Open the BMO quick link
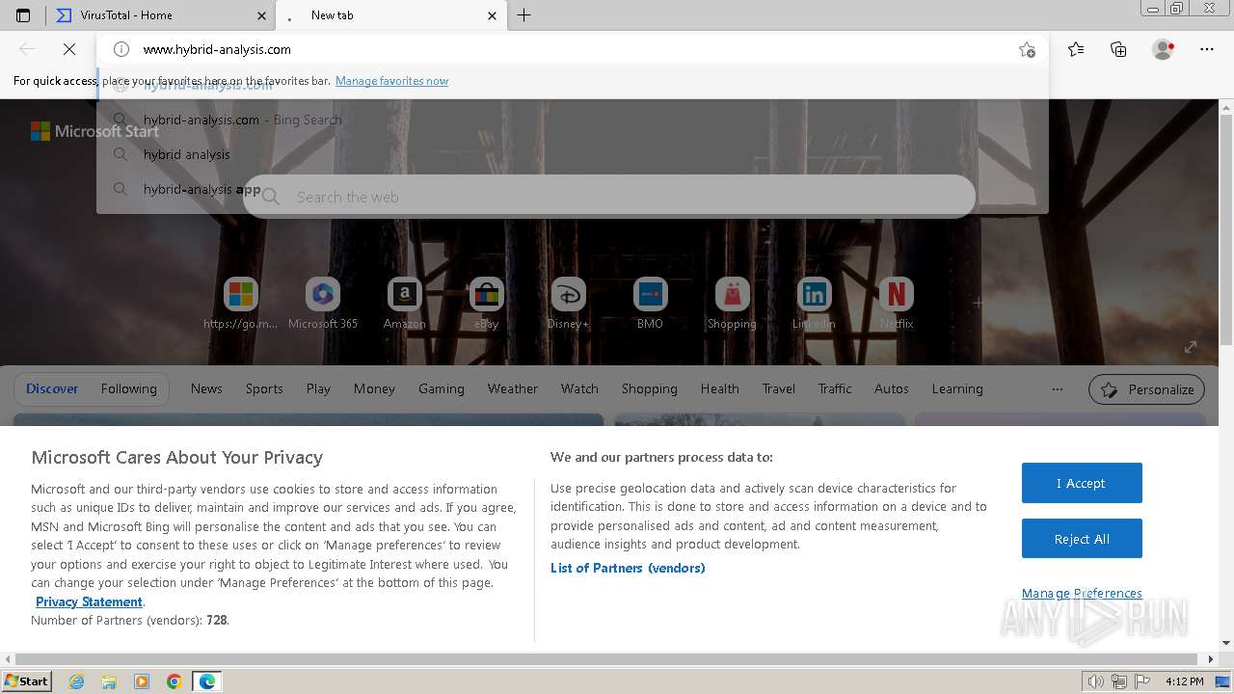This screenshot has height=694, width=1234. pyautogui.click(x=651, y=304)
